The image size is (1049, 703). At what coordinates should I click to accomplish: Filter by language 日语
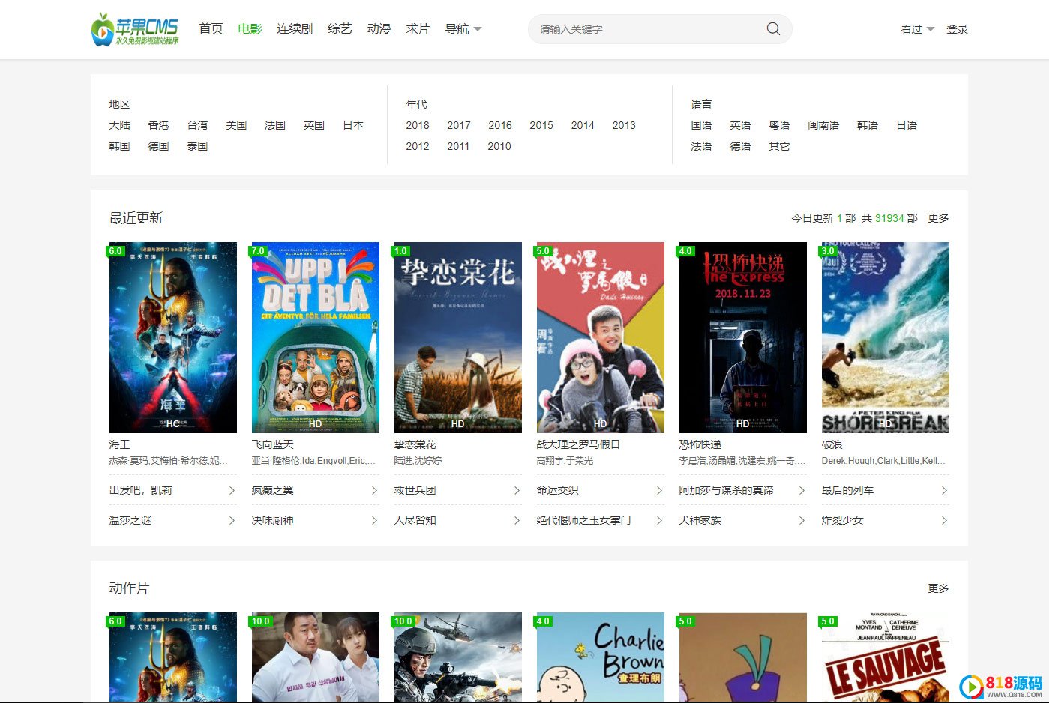pos(907,125)
